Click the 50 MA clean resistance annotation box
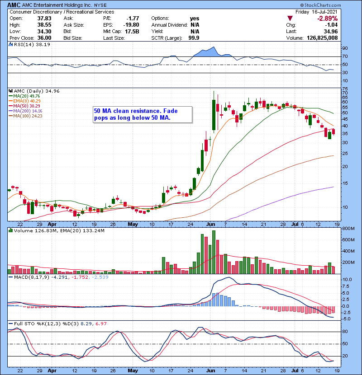This screenshot has width=362, height=375. 143,115
